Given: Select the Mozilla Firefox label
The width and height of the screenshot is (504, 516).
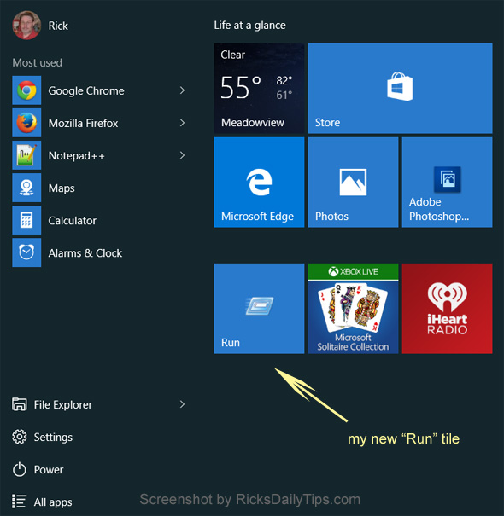Looking at the screenshot, I should (83, 123).
